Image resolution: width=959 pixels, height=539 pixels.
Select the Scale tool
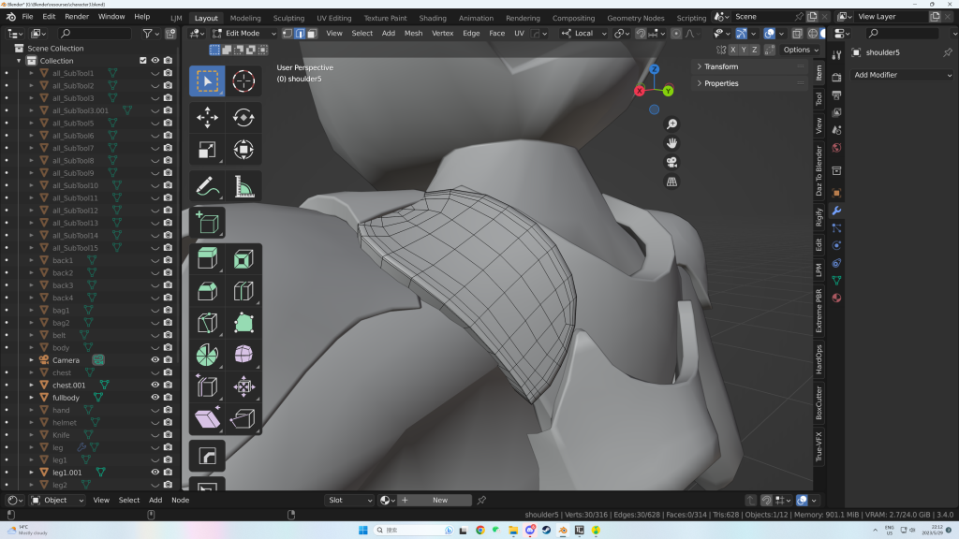coord(207,150)
